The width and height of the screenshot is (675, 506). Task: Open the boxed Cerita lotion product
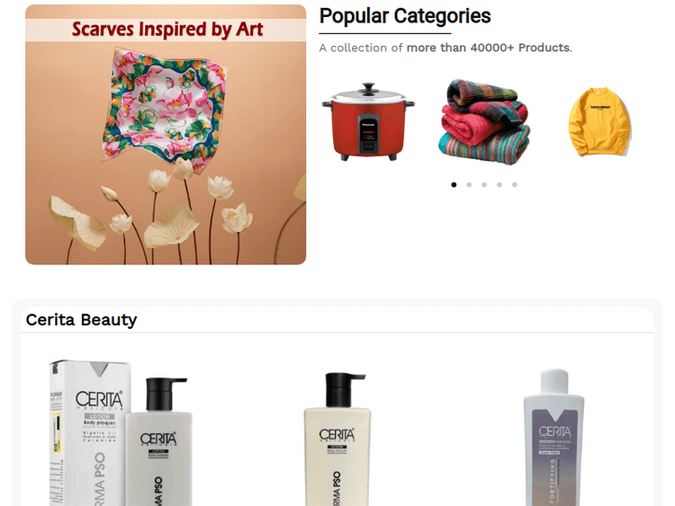pyautogui.click(x=121, y=432)
